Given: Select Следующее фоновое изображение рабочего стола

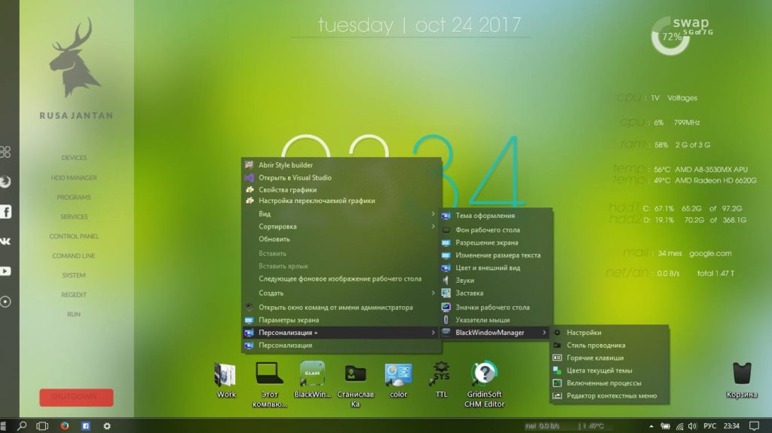Looking at the screenshot, I should click(x=342, y=279).
